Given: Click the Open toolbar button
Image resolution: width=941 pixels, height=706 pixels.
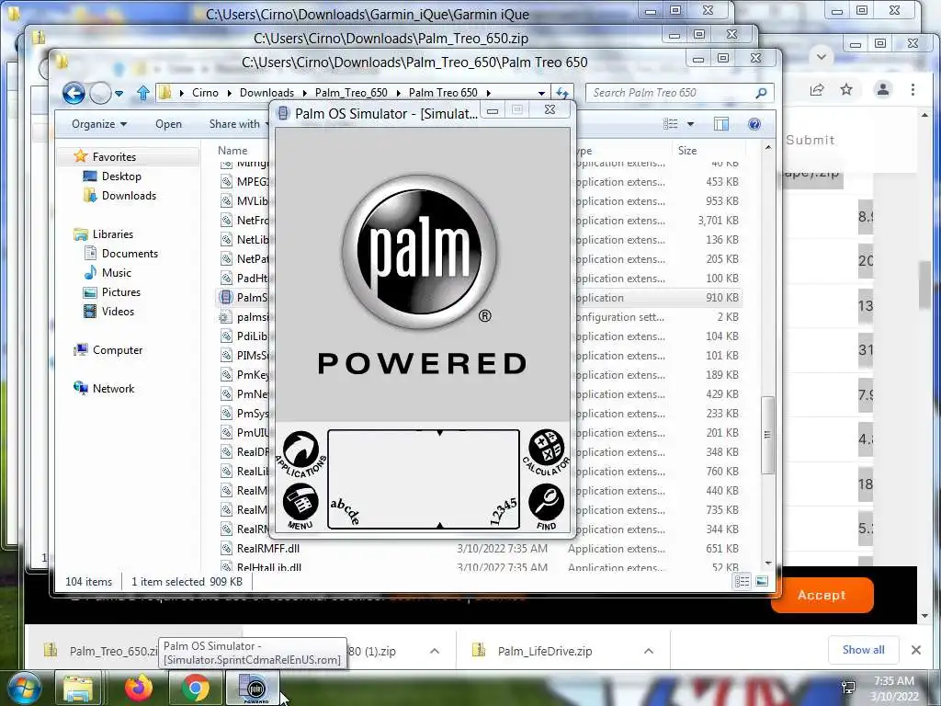Looking at the screenshot, I should pos(169,124).
